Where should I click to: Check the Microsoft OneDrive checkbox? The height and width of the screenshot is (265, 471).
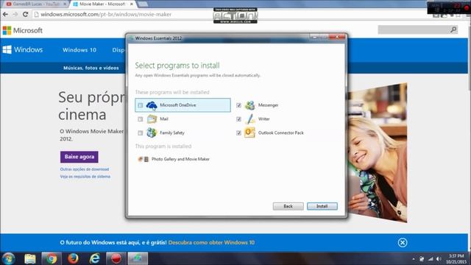tap(141, 105)
